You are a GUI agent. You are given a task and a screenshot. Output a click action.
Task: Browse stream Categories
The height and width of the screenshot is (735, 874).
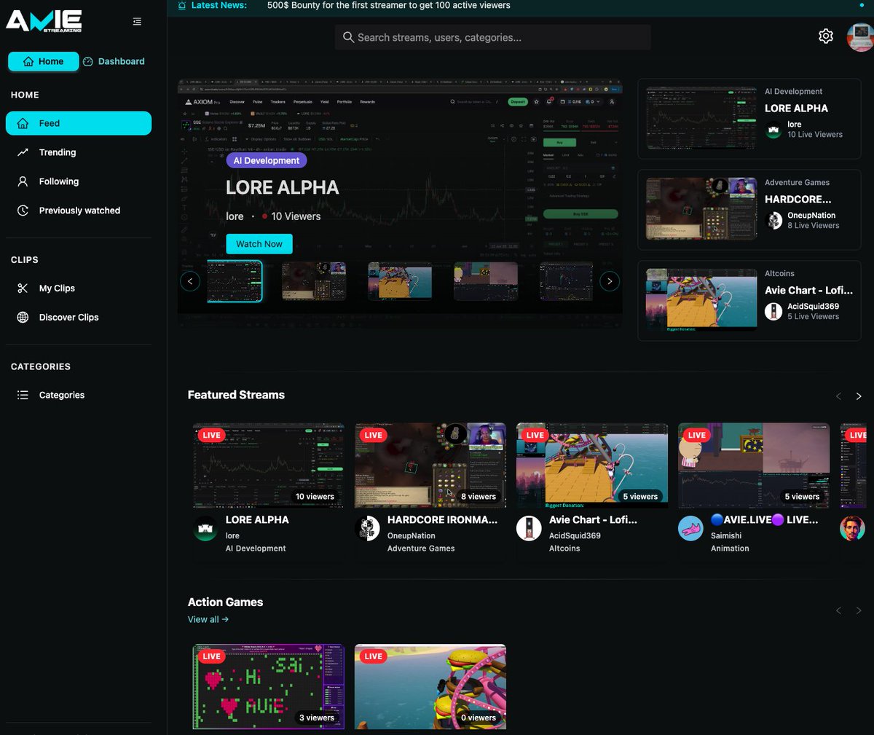(61, 394)
